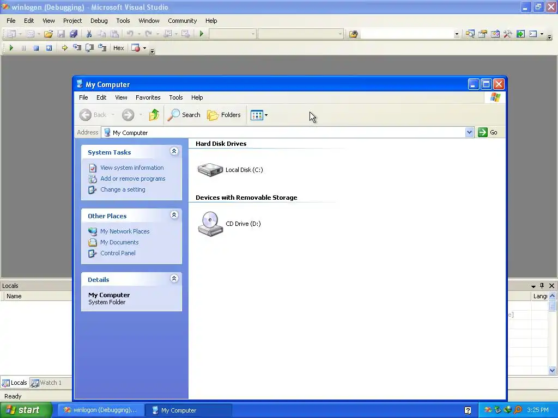Click the Start Page green arrow icon

[520, 34]
